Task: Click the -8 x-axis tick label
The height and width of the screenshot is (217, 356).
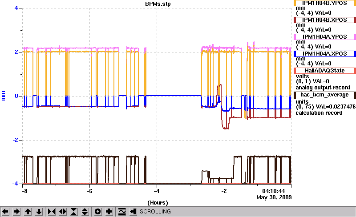Action: (25, 191)
